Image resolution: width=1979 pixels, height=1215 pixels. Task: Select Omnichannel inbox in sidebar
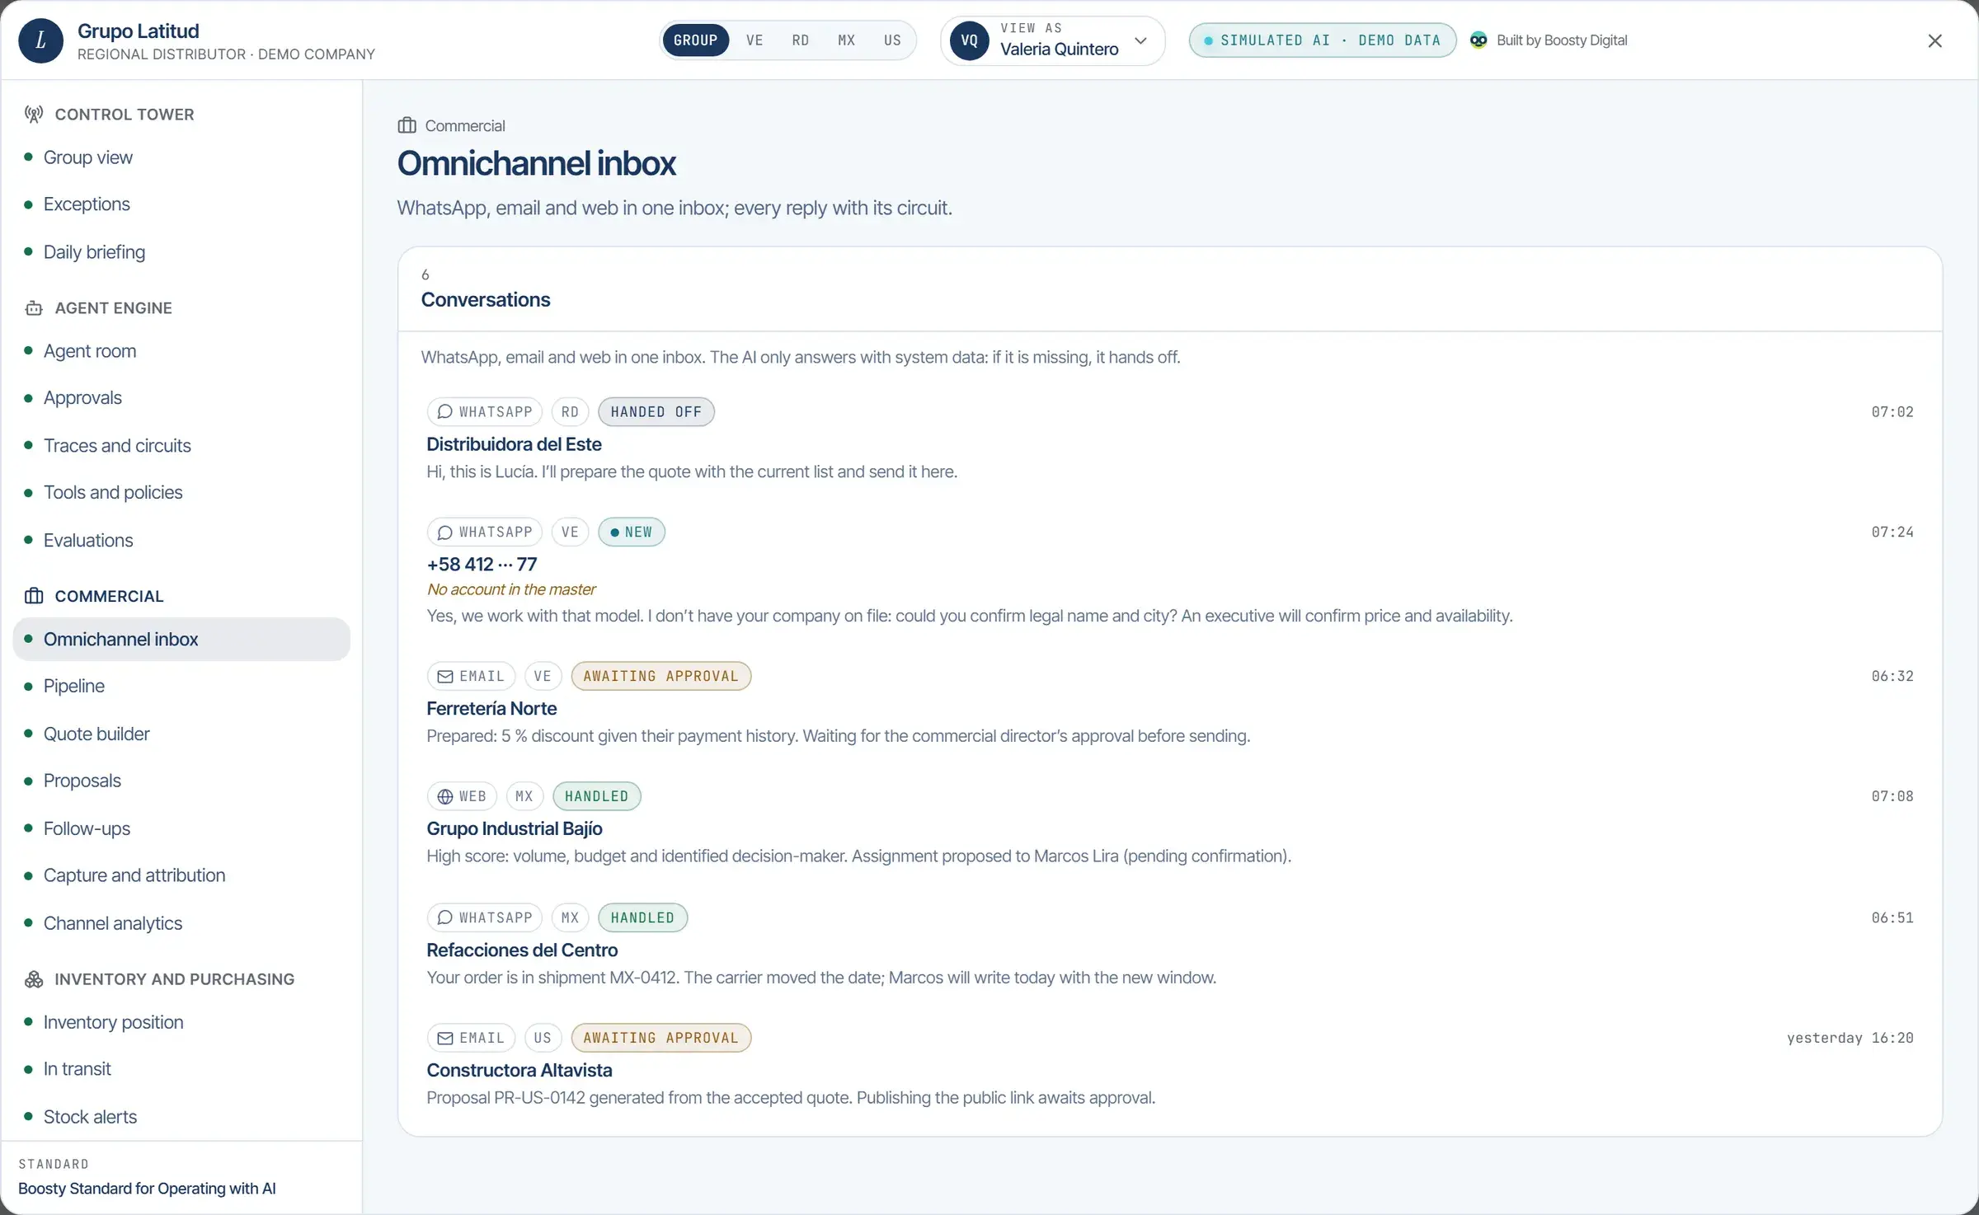181,640
